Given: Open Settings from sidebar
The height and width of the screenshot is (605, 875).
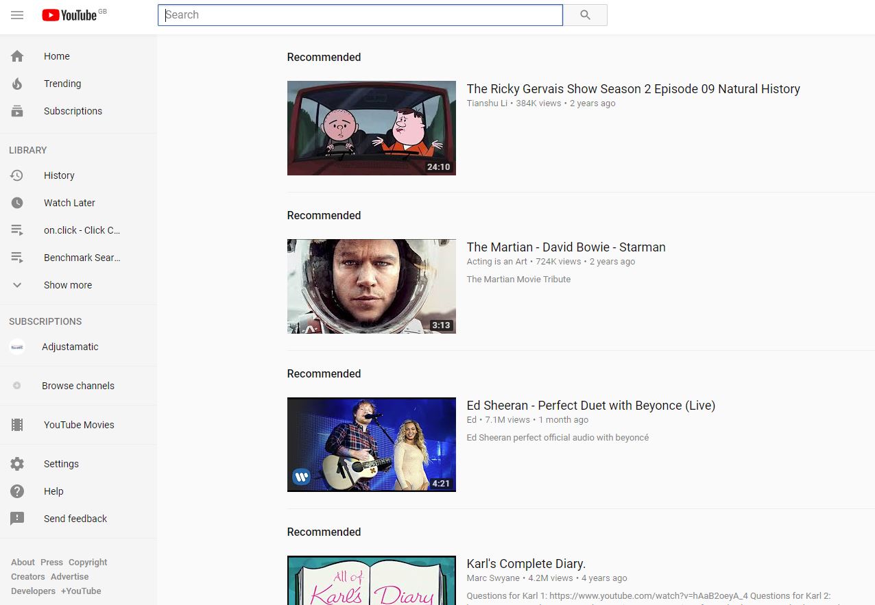Looking at the screenshot, I should point(78,464).
